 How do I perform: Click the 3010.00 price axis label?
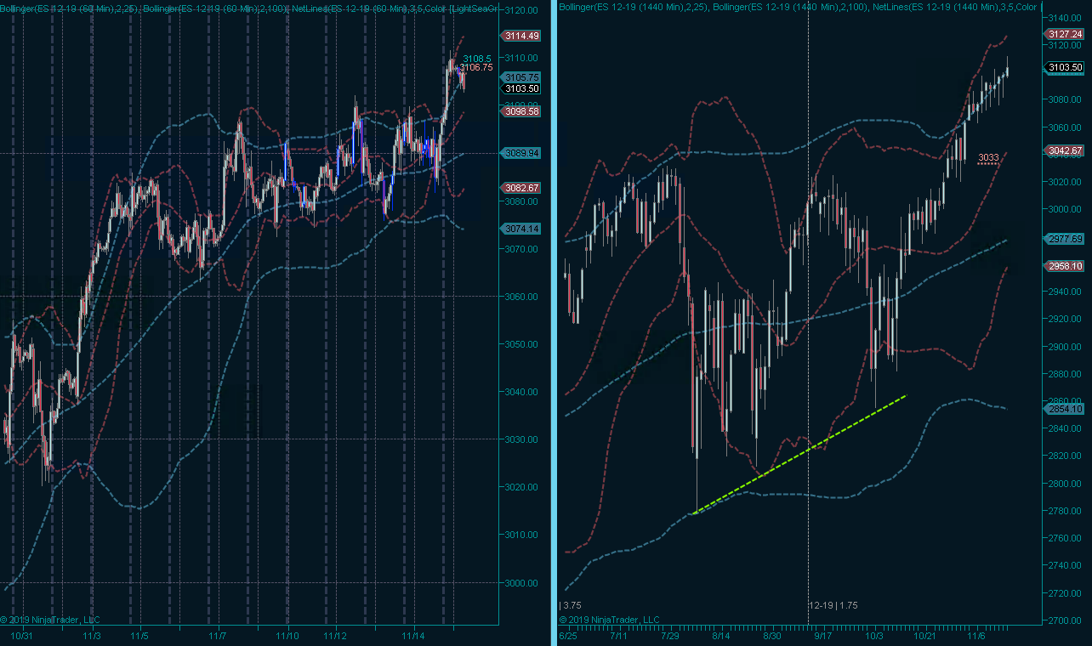[521, 535]
